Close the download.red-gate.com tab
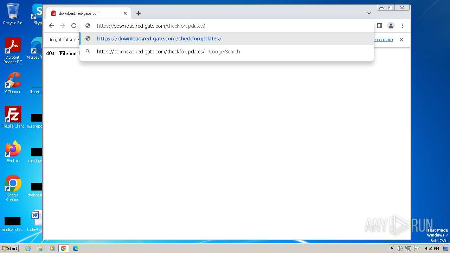The image size is (450, 253). click(x=125, y=13)
